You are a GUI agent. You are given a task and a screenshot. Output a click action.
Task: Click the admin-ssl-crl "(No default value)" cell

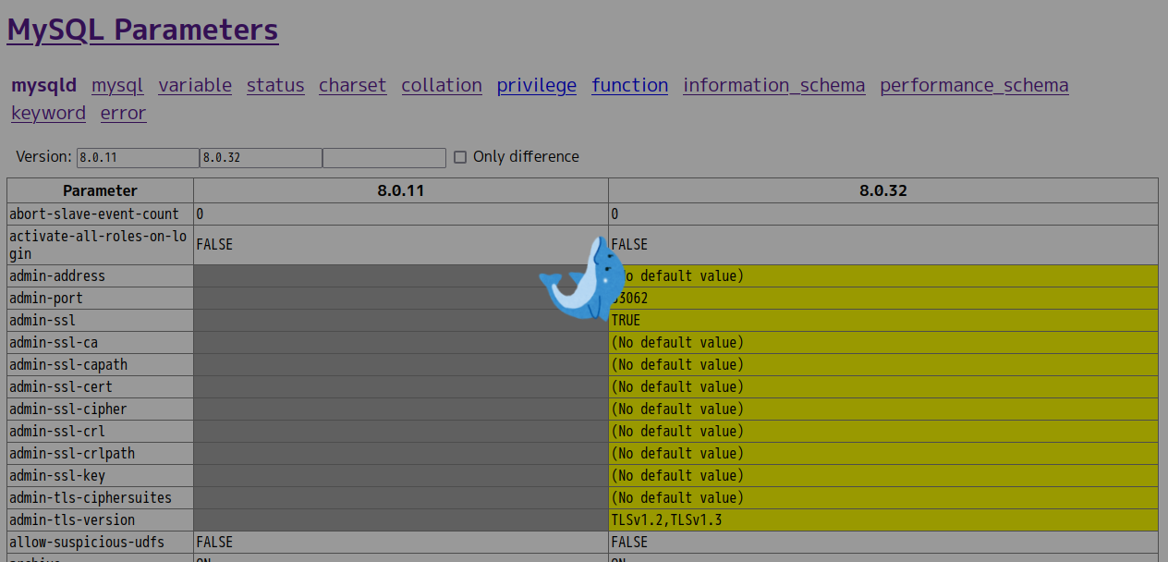(x=883, y=431)
